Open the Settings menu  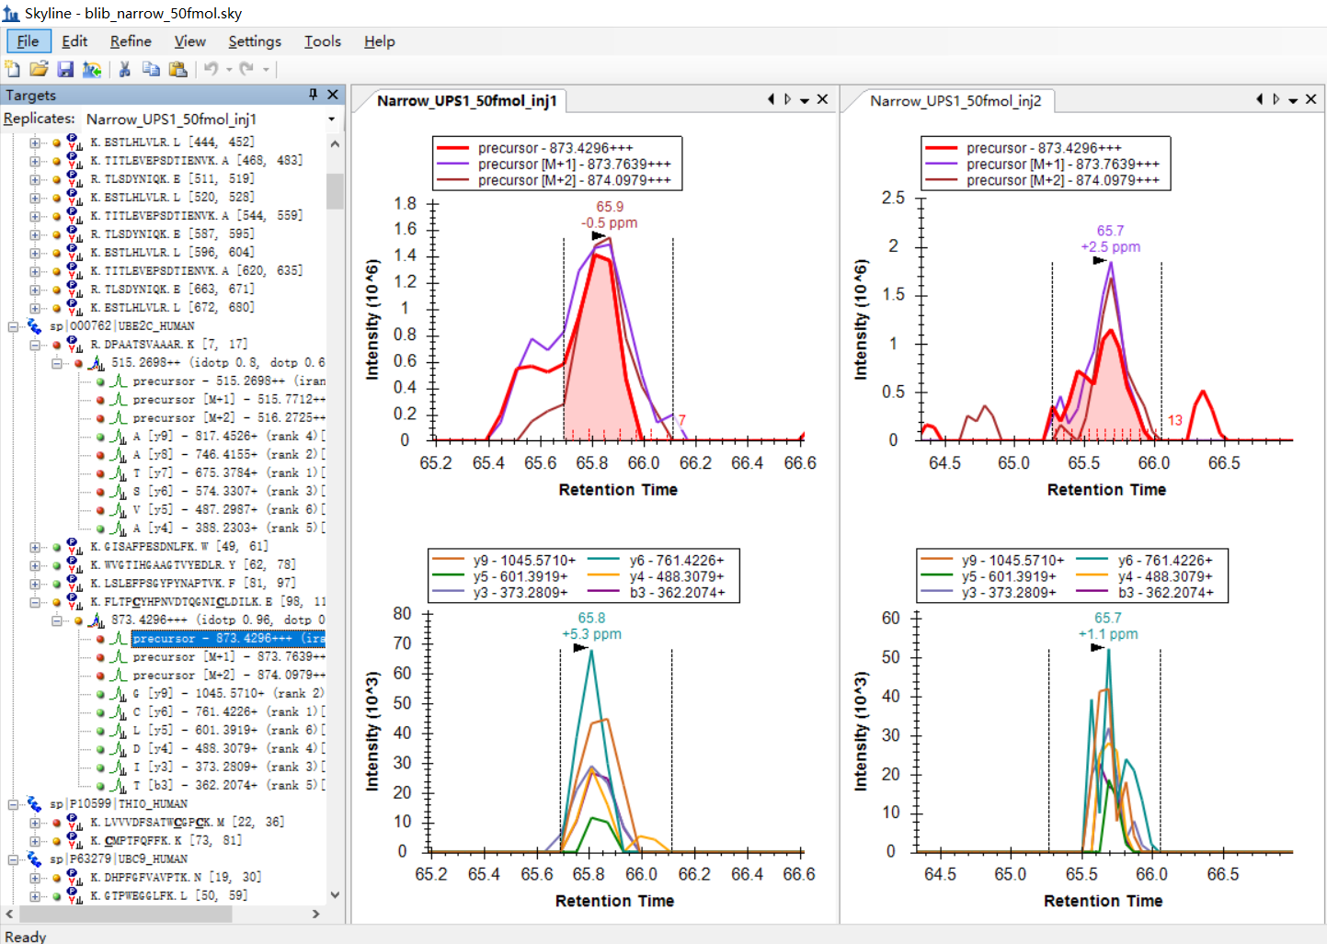coord(255,41)
